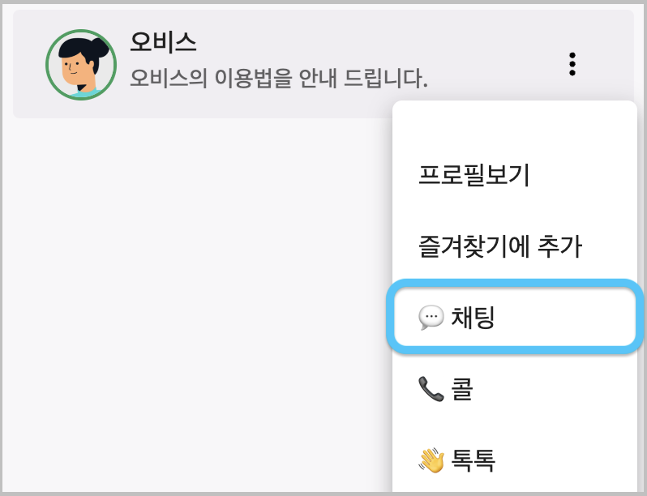Image resolution: width=647 pixels, height=496 pixels.
Task: Click the 콜 text label
Action: [x=462, y=389]
